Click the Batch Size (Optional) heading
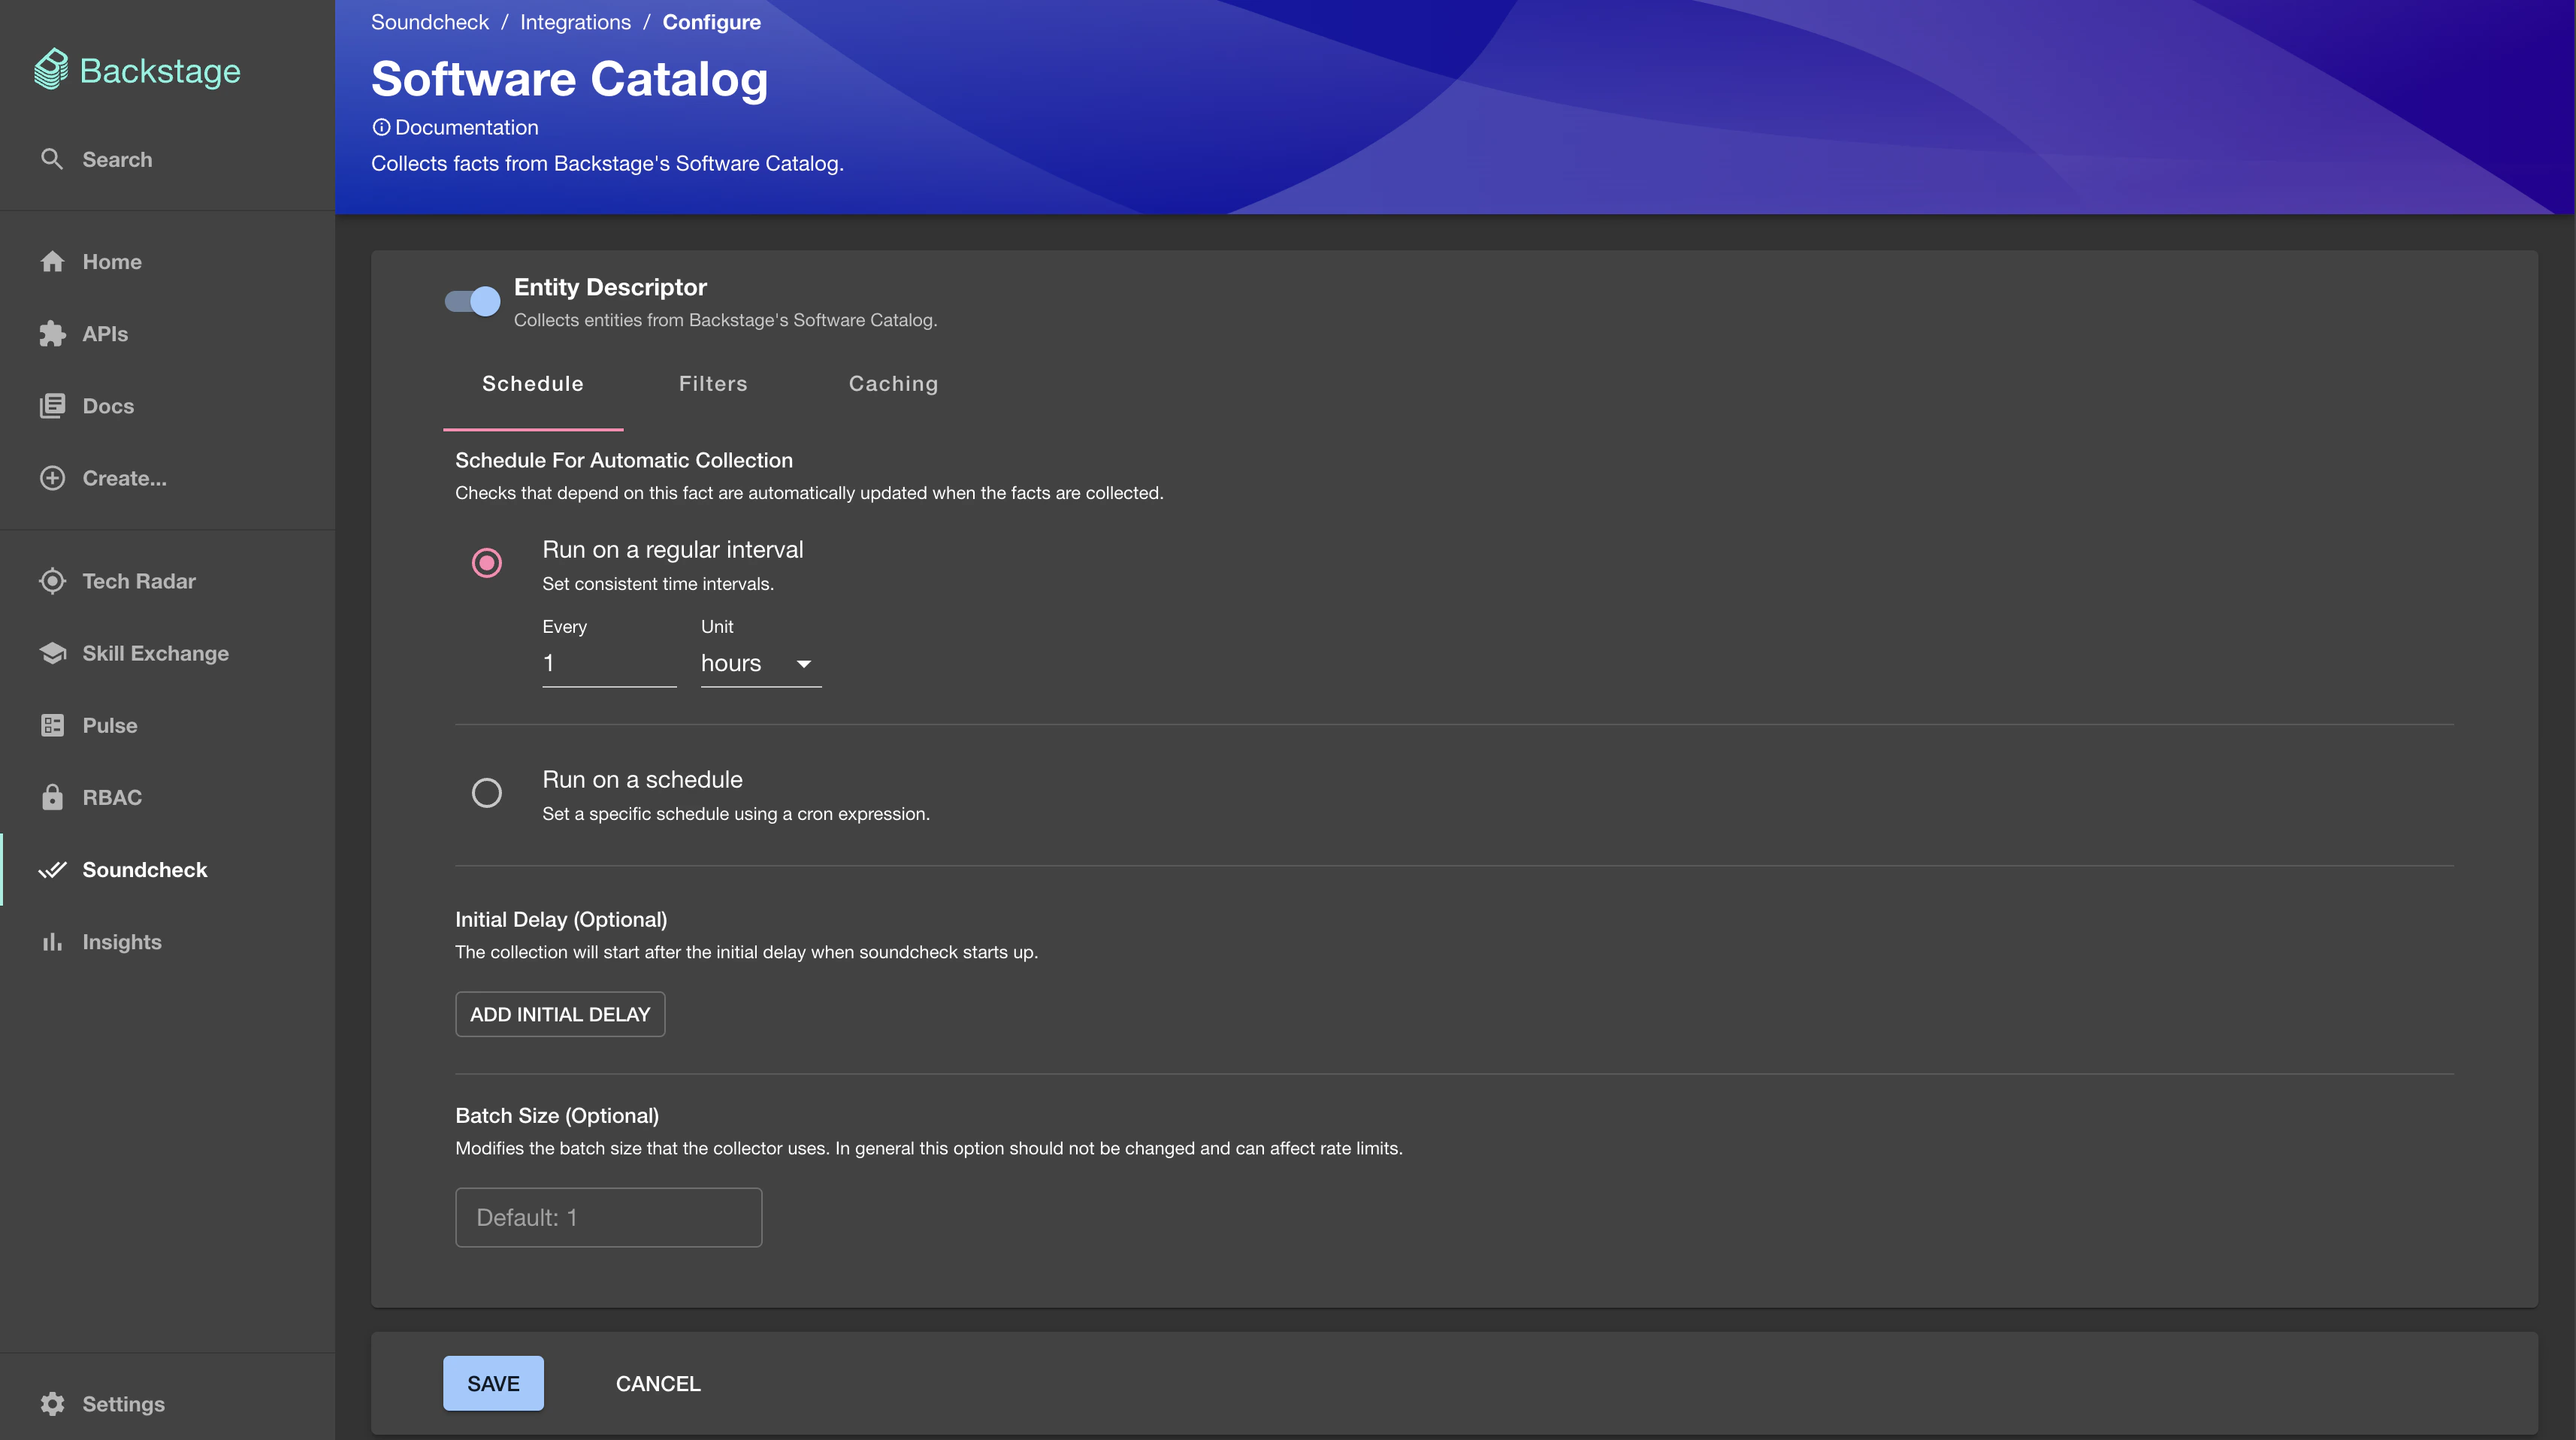2576x1440 pixels. click(557, 1115)
